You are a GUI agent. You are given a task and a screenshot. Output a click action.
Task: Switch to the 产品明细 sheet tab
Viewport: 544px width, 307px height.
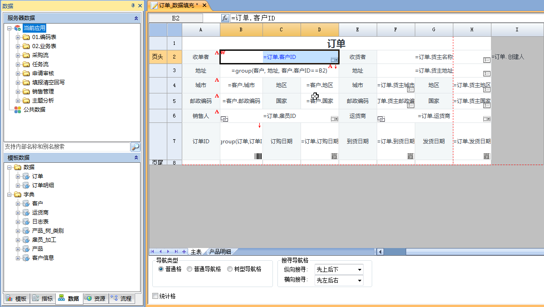(x=220, y=252)
